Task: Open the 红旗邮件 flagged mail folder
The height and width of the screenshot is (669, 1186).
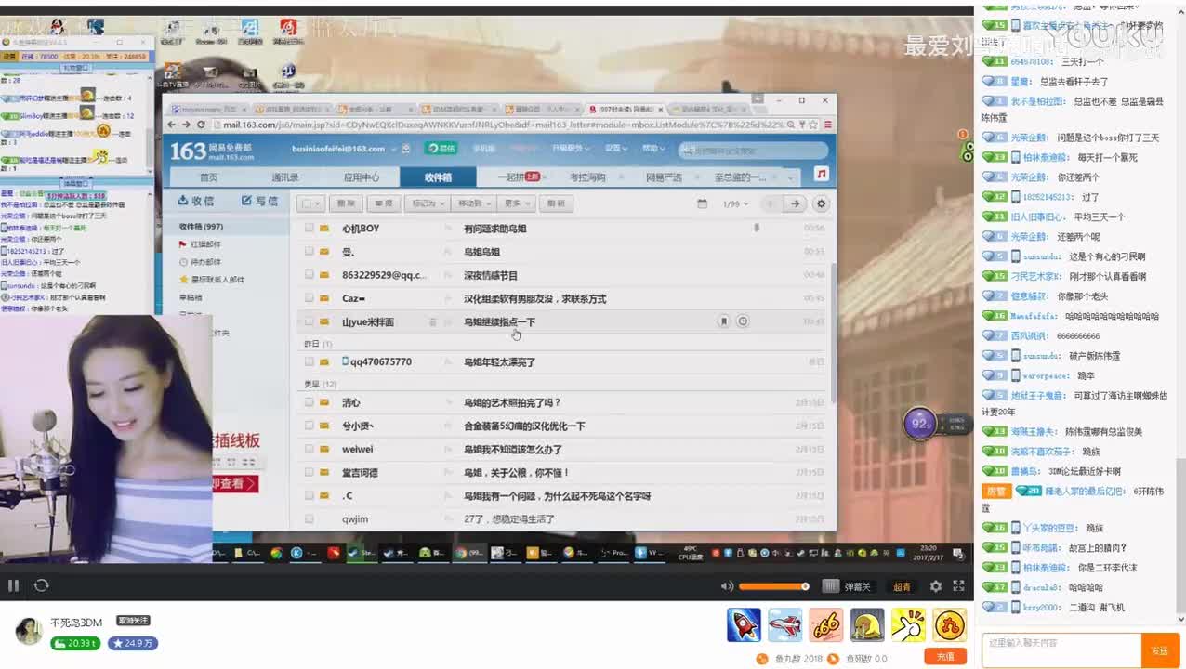Action: (199, 244)
